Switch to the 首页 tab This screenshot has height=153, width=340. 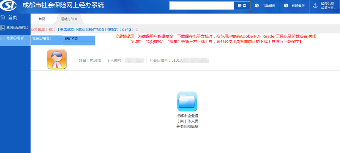(x=42, y=19)
